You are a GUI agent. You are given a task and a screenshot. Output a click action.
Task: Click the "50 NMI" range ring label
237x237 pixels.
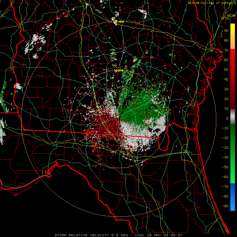click(x=119, y=70)
